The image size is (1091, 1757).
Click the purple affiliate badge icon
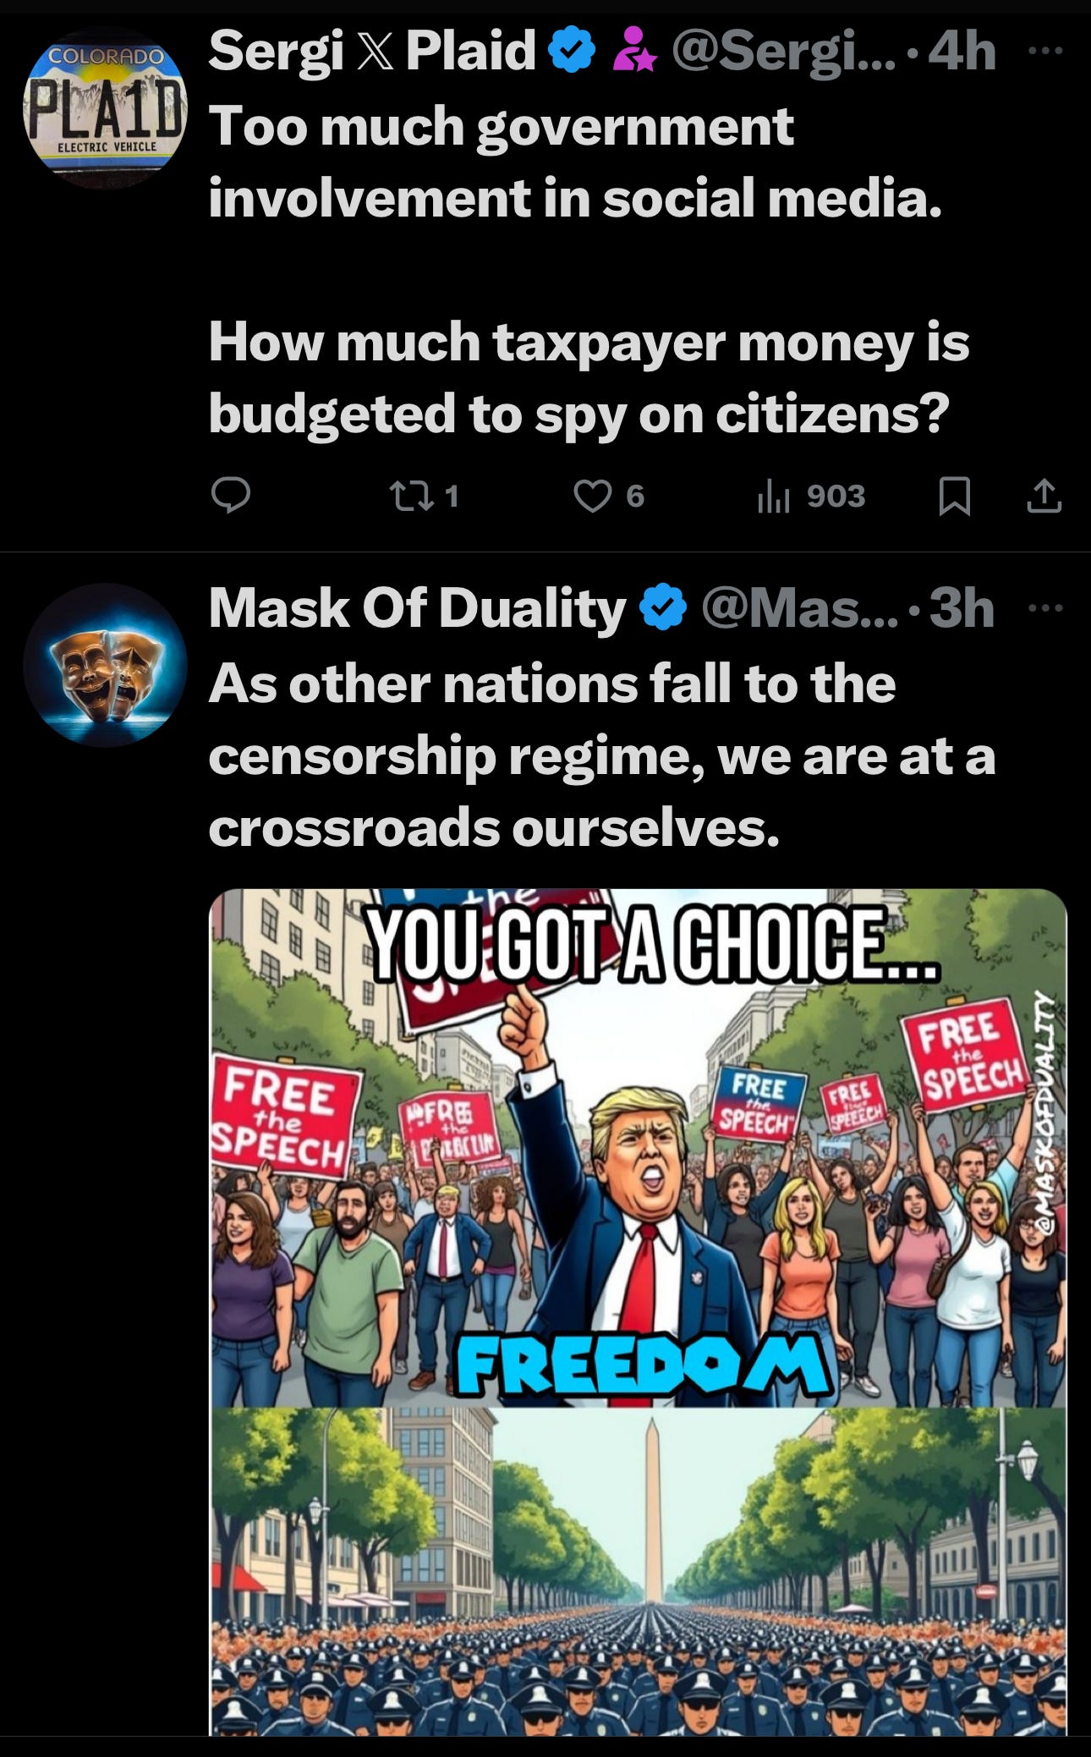pos(634,51)
